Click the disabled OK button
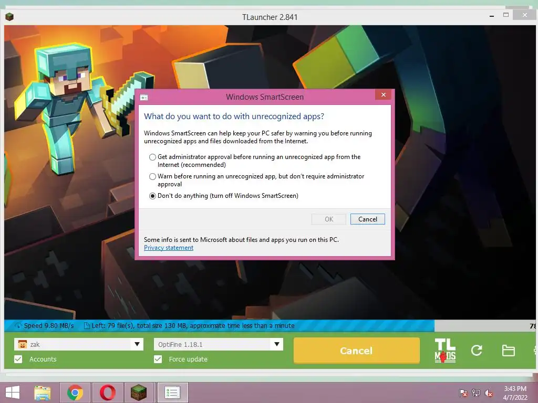Image resolution: width=538 pixels, height=403 pixels. click(x=329, y=219)
